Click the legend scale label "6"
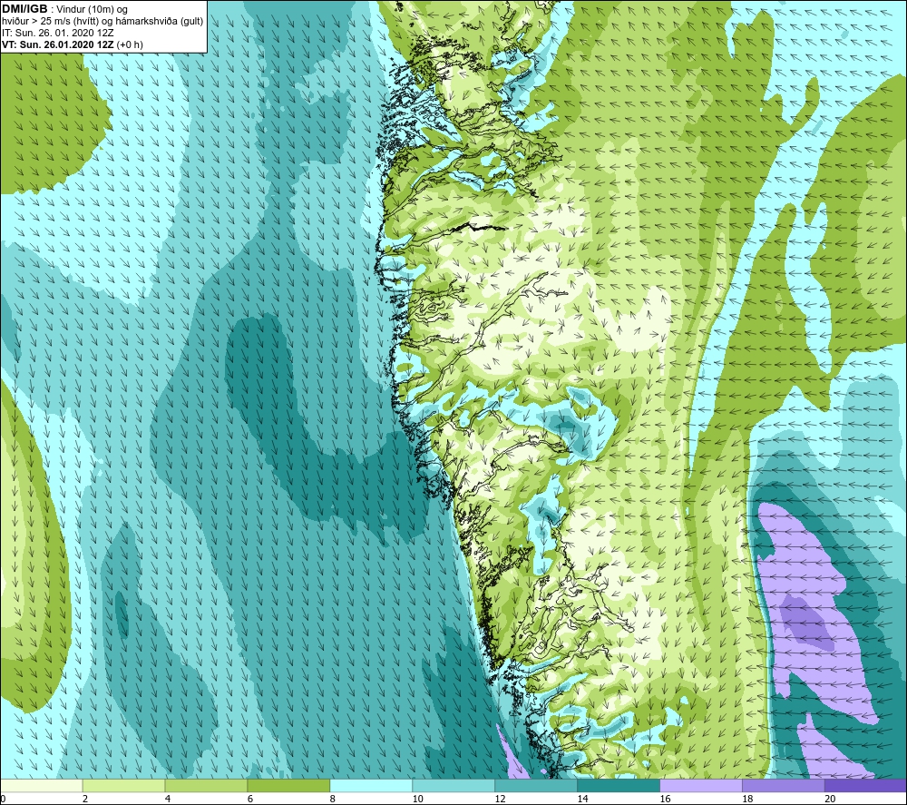The height and width of the screenshot is (805, 907). pos(250,800)
